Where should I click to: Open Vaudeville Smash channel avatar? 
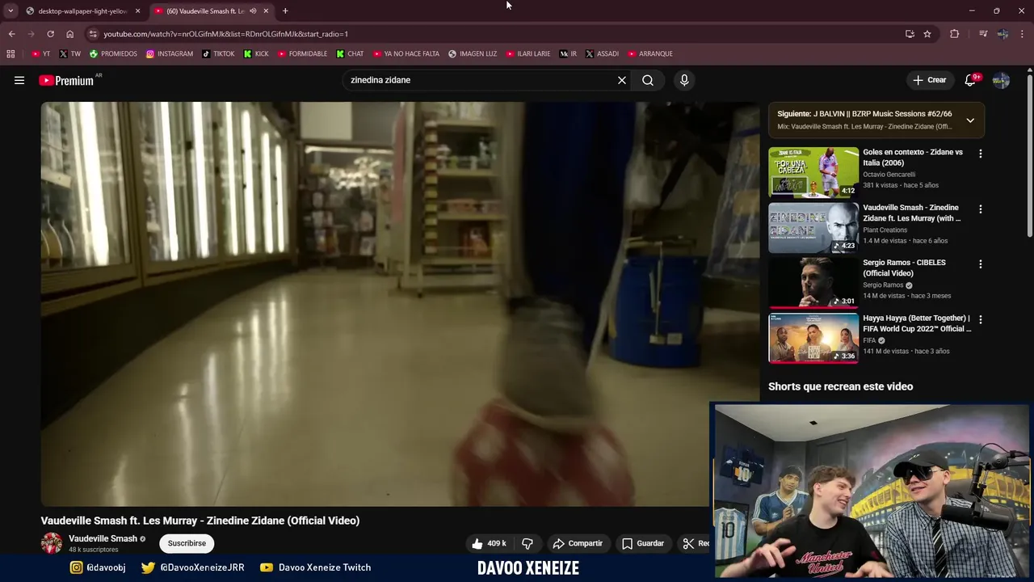coord(52,543)
